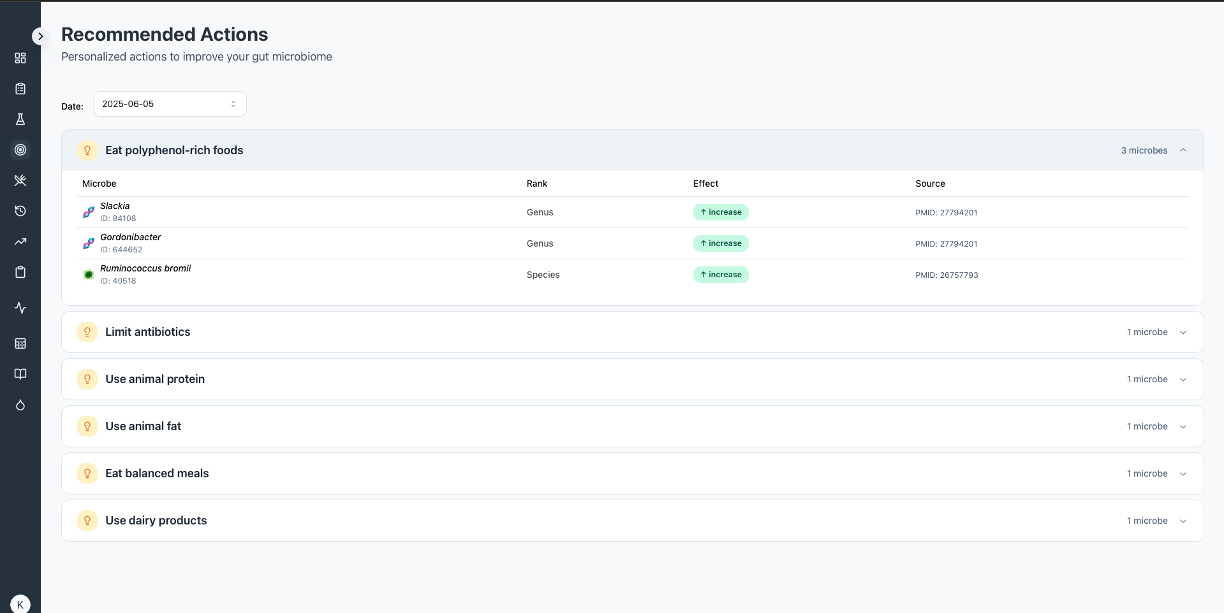
Task: Expand the Limit antibiotics section
Action: click(1184, 332)
